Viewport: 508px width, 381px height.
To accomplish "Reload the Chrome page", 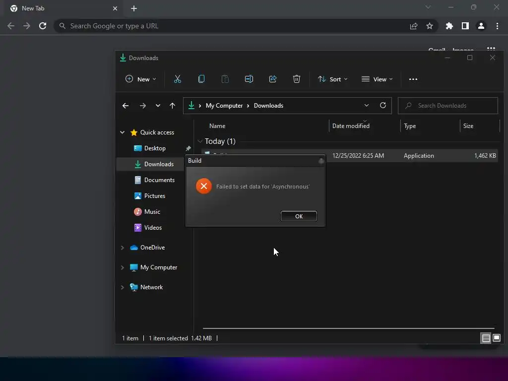I will point(43,26).
